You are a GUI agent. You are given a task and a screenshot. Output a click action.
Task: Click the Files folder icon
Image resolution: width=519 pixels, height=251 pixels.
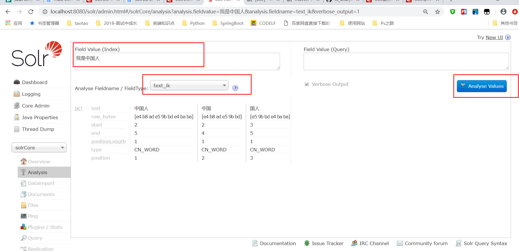click(x=24, y=205)
